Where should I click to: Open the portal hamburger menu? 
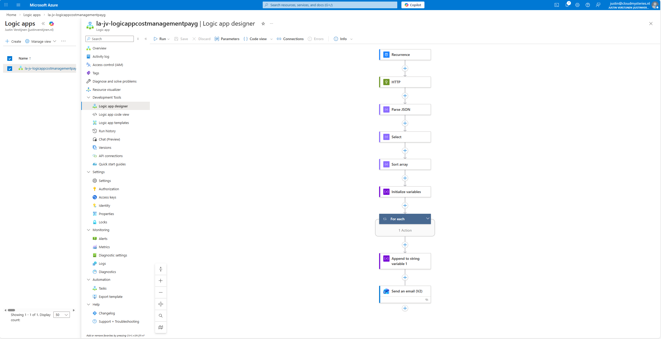pos(18,5)
